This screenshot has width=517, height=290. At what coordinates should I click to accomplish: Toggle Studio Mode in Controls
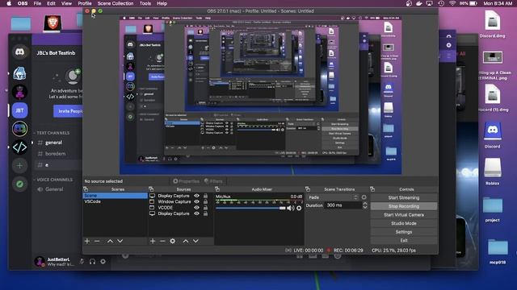point(404,223)
